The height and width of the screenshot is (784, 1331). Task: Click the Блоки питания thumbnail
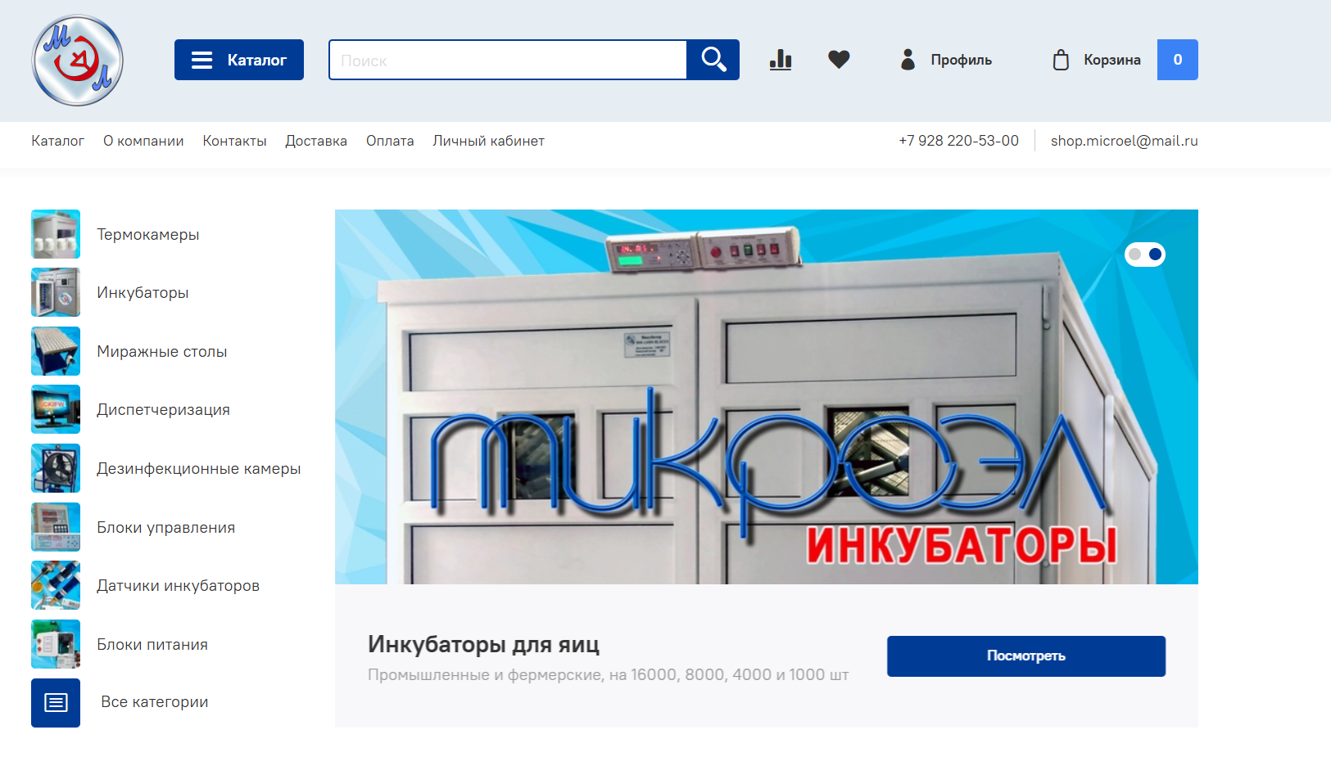tap(56, 644)
